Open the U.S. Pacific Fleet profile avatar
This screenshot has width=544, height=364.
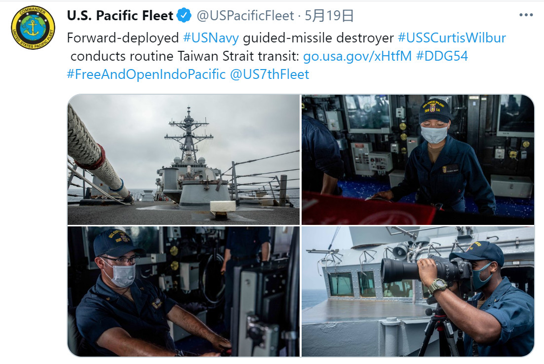[33, 28]
